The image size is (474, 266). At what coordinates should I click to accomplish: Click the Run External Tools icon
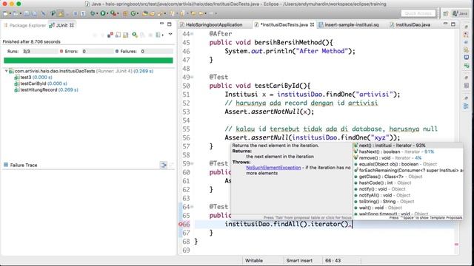(x=113, y=13)
